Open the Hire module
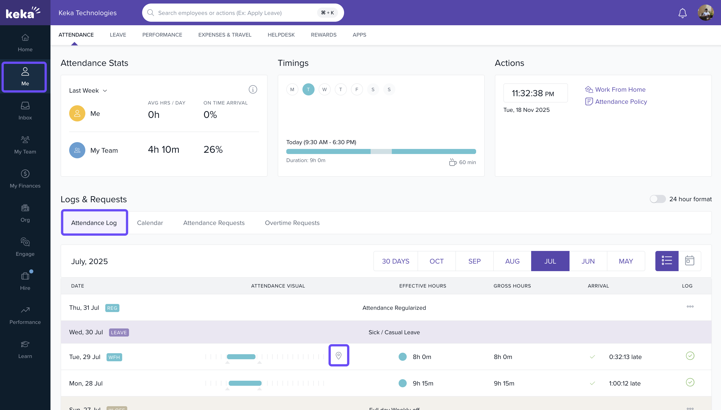Screen dimensions: 721x410 (x=25, y=281)
